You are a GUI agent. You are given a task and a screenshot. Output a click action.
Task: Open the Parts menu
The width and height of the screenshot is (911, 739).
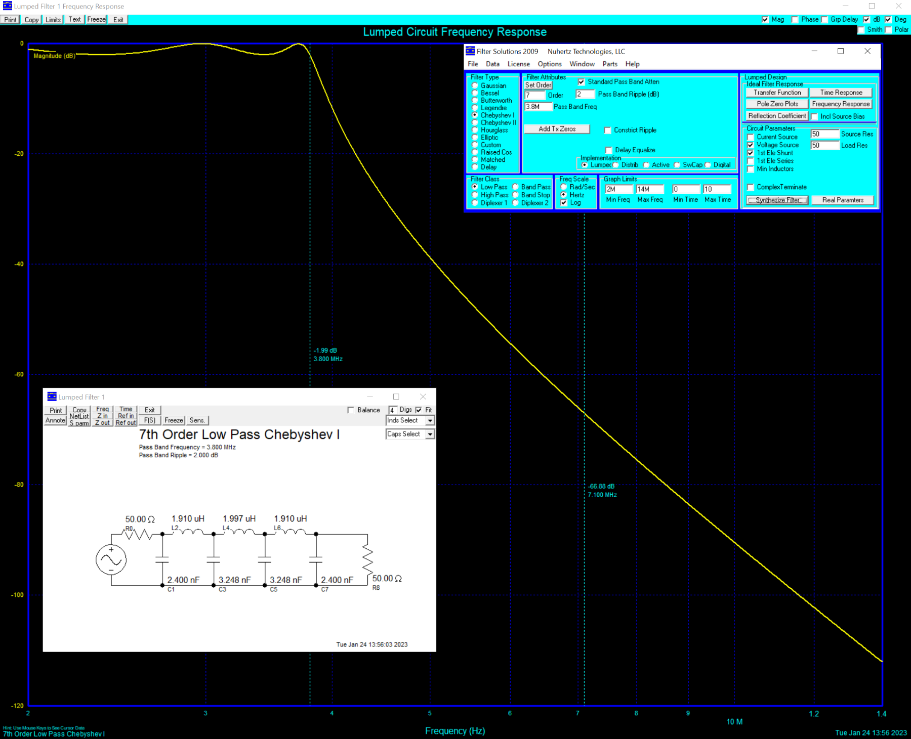[609, 64]
